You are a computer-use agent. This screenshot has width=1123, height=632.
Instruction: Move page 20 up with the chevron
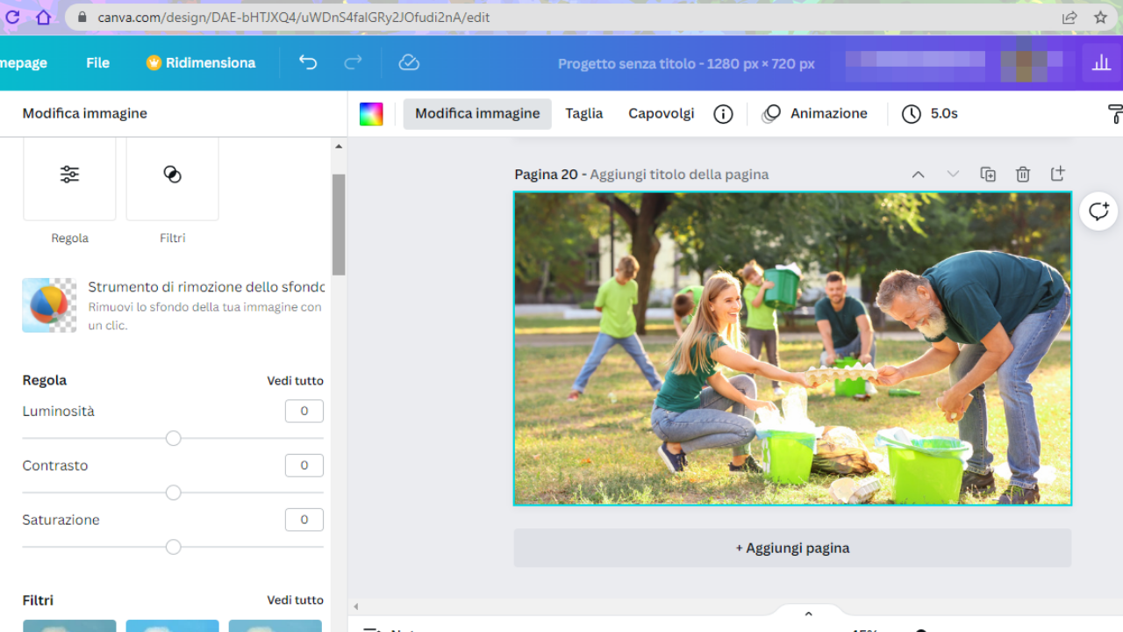tap(918, 174)
